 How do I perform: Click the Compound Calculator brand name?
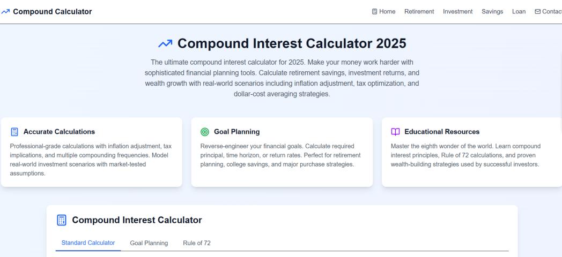click(x=52, y=12)
